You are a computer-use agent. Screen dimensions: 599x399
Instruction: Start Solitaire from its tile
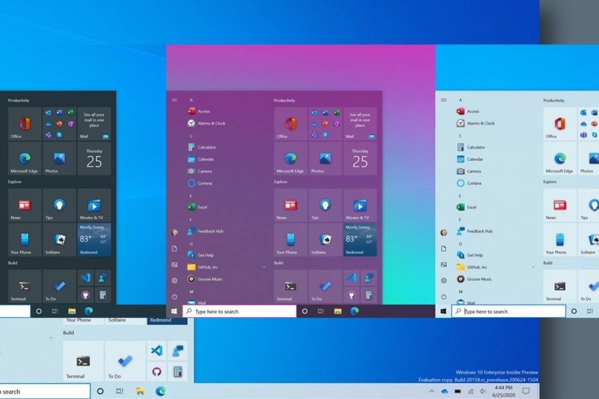tap(324, 240)
